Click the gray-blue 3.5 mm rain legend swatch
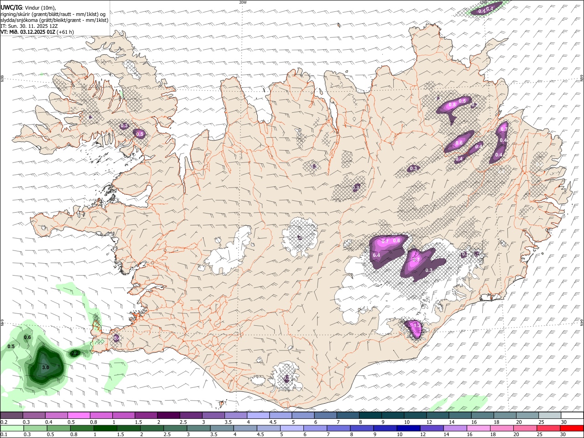 coord(222,428)
